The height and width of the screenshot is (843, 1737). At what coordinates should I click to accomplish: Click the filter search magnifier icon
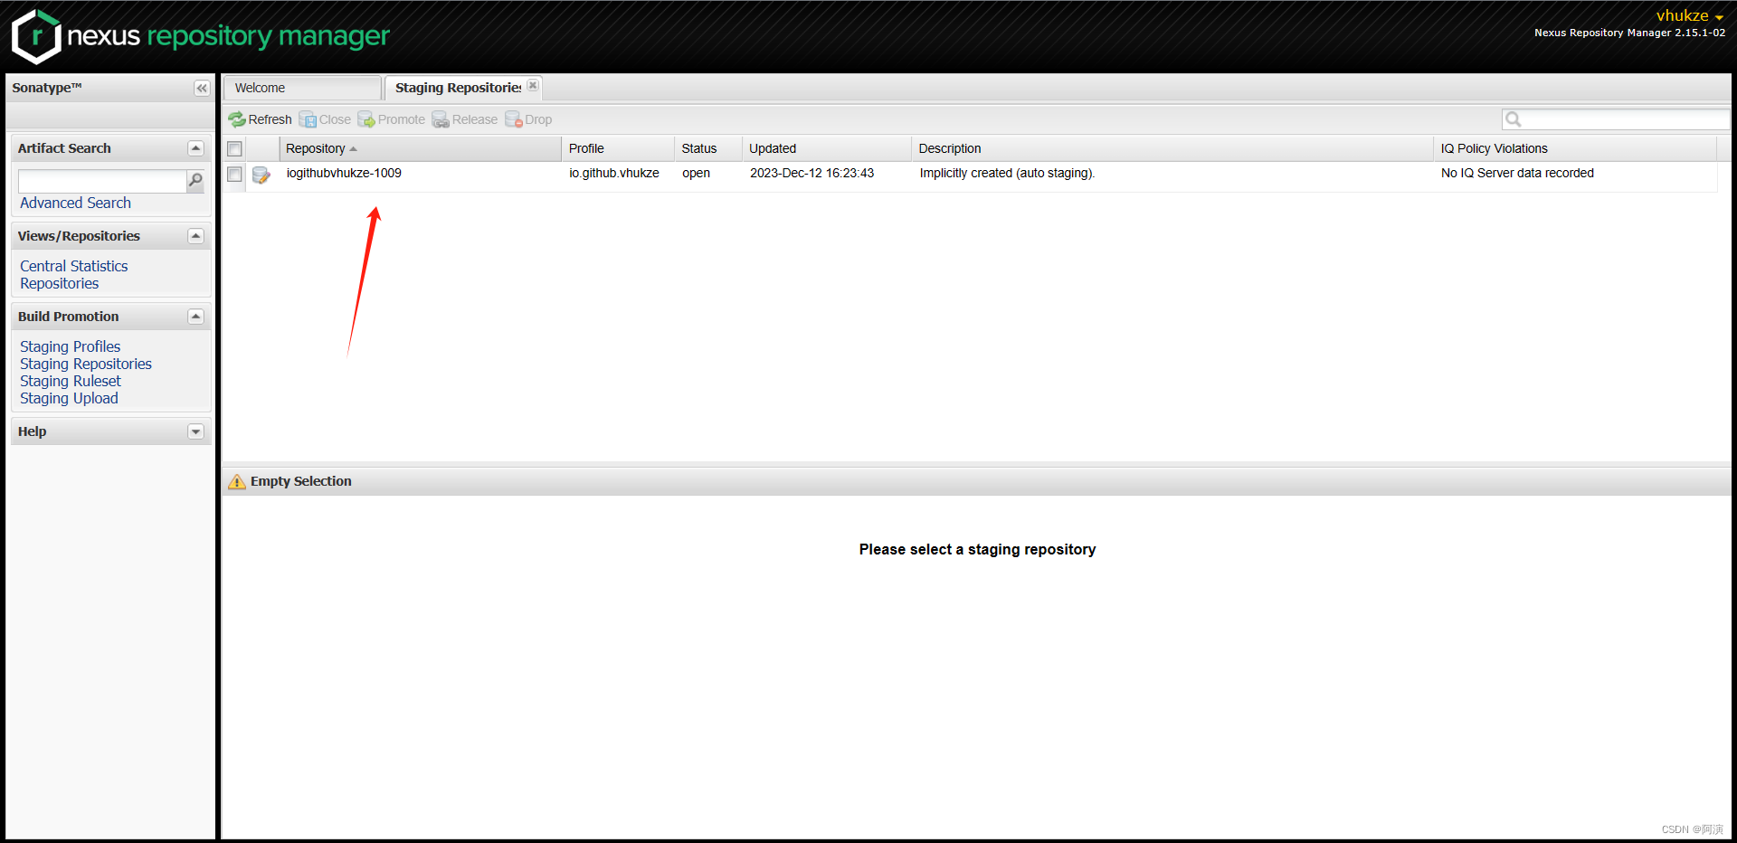click(x=1513, y=119)
